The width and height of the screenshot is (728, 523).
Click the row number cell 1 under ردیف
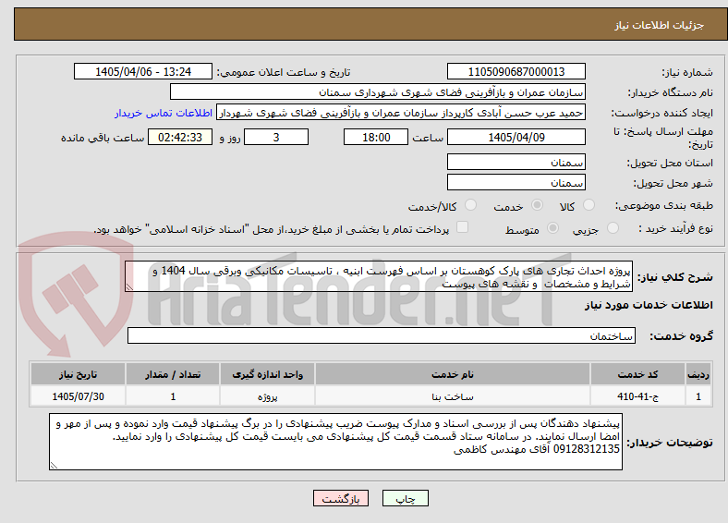click(x=698, y=396)
